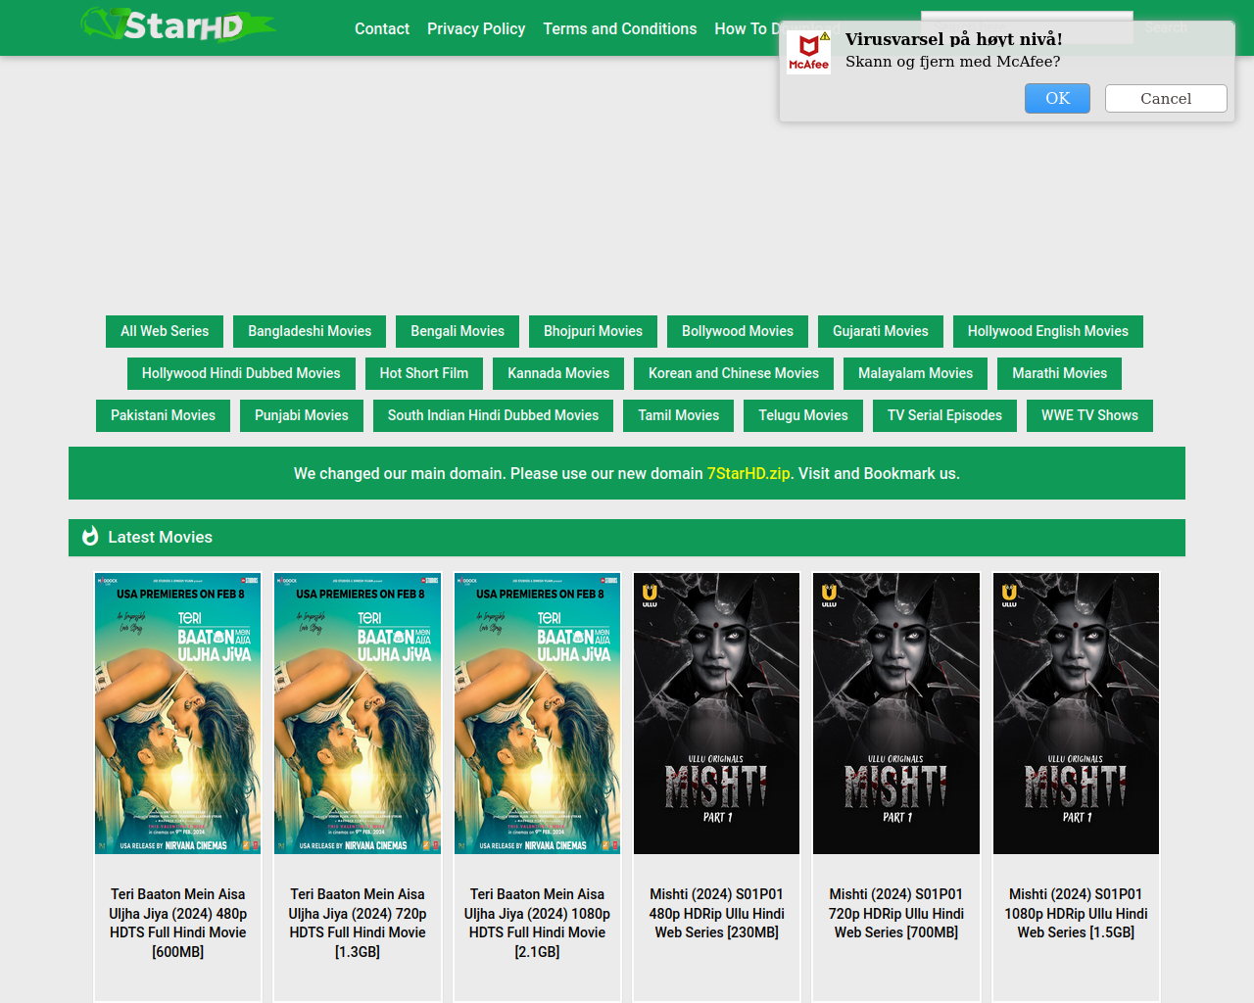This screenshot has height=1003, width=1254.
Task: Browse Tamil Movies category
Action: (679, 415)
